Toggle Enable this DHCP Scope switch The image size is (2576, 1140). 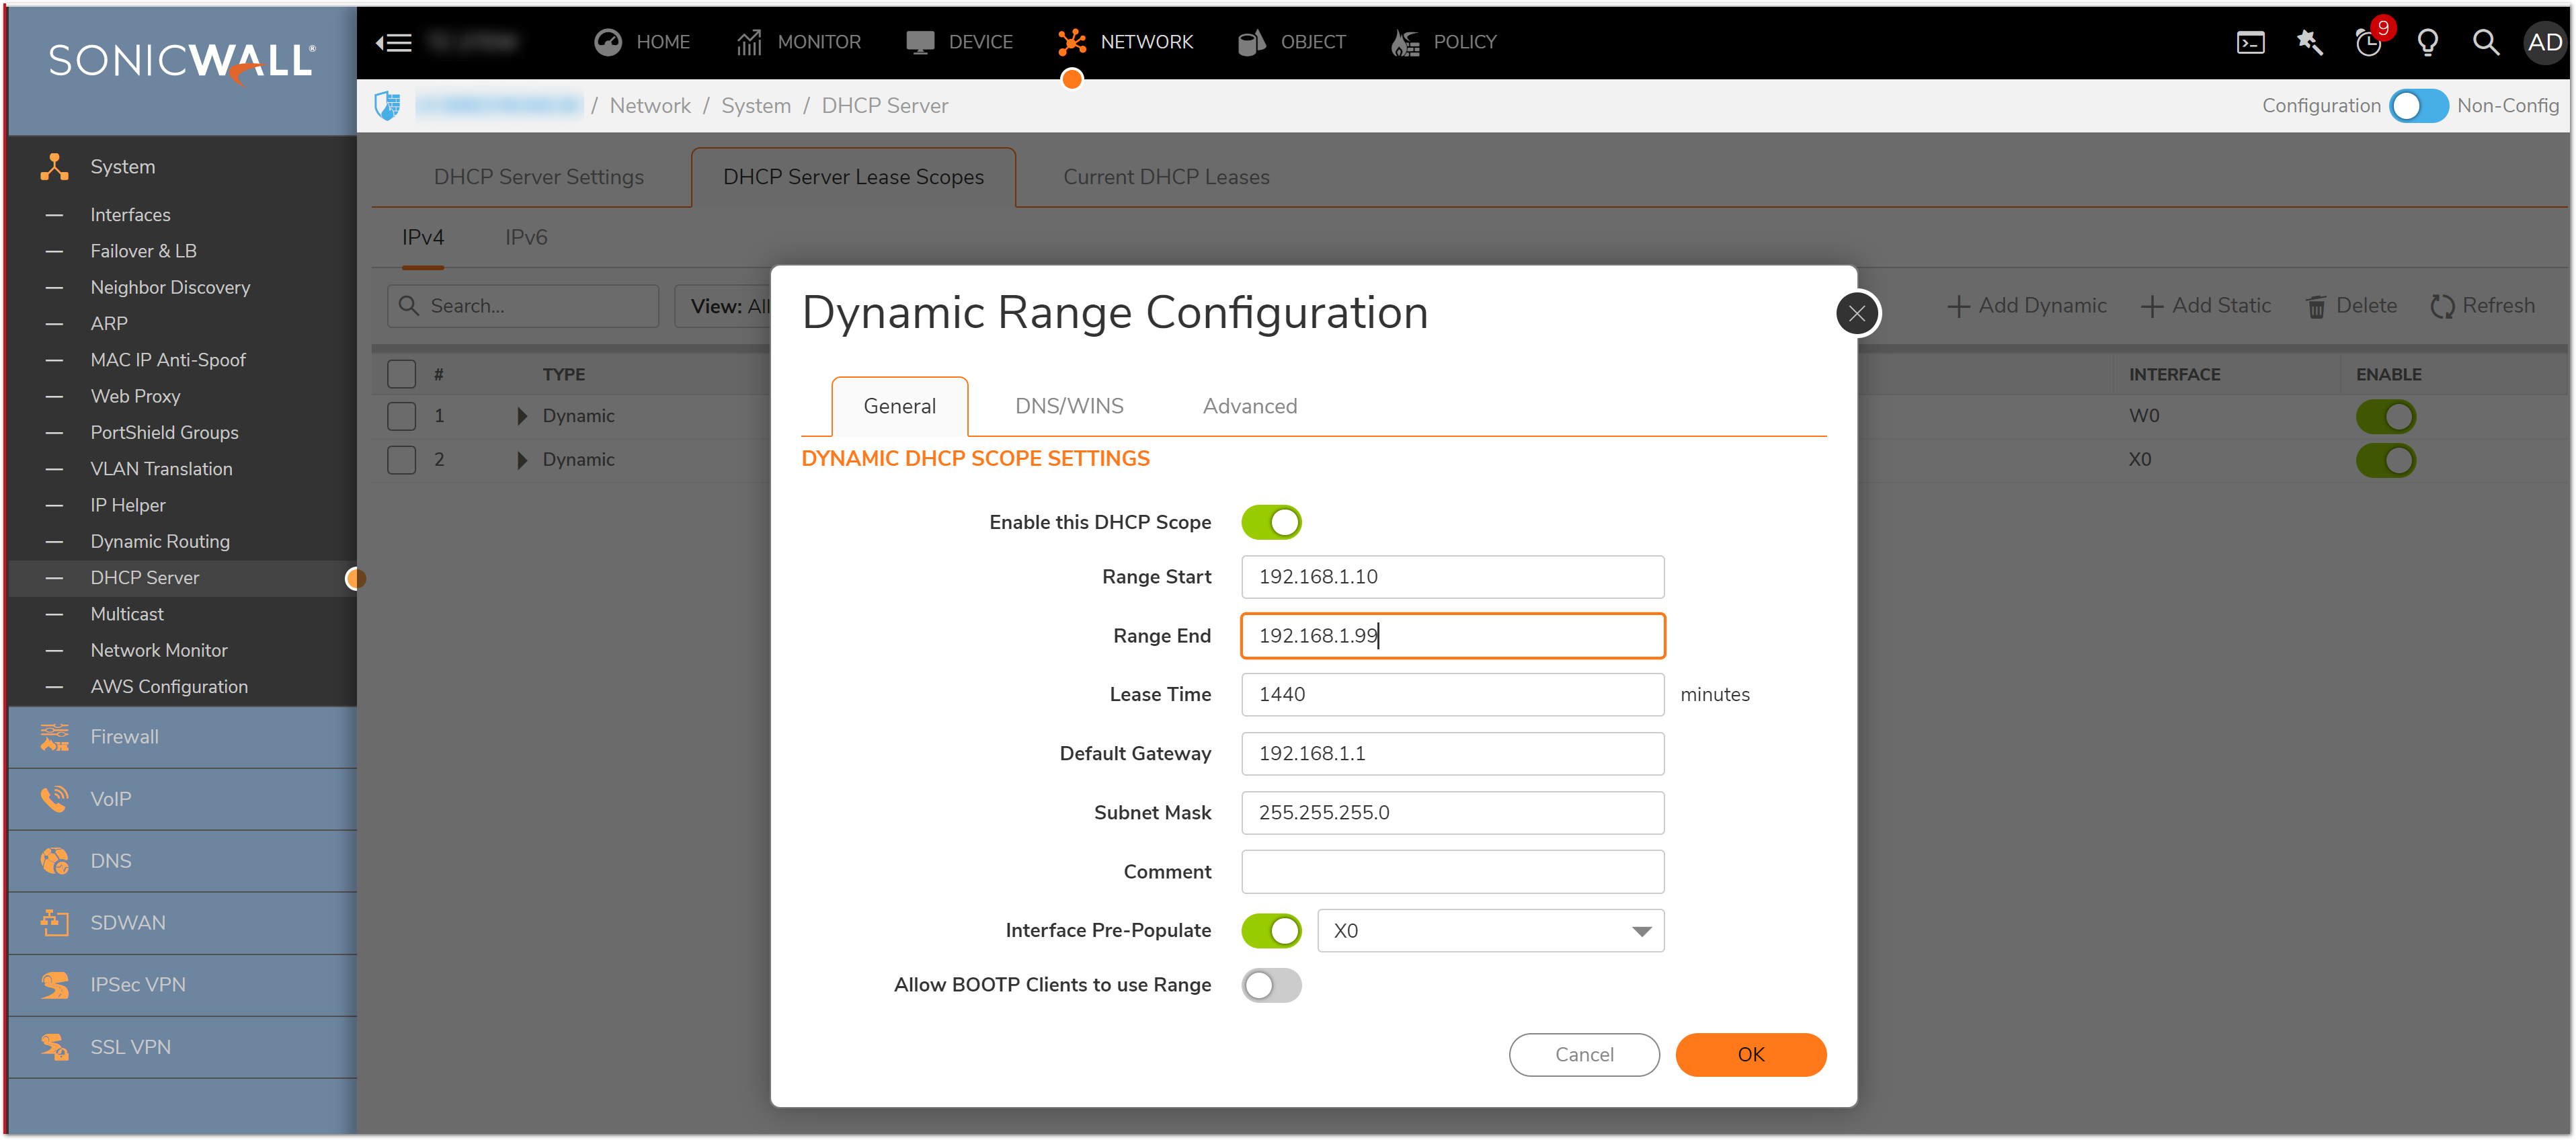coord(1271,522)
